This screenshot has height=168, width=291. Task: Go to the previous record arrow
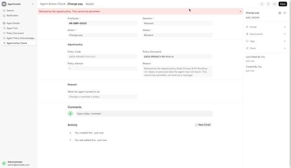262,4
